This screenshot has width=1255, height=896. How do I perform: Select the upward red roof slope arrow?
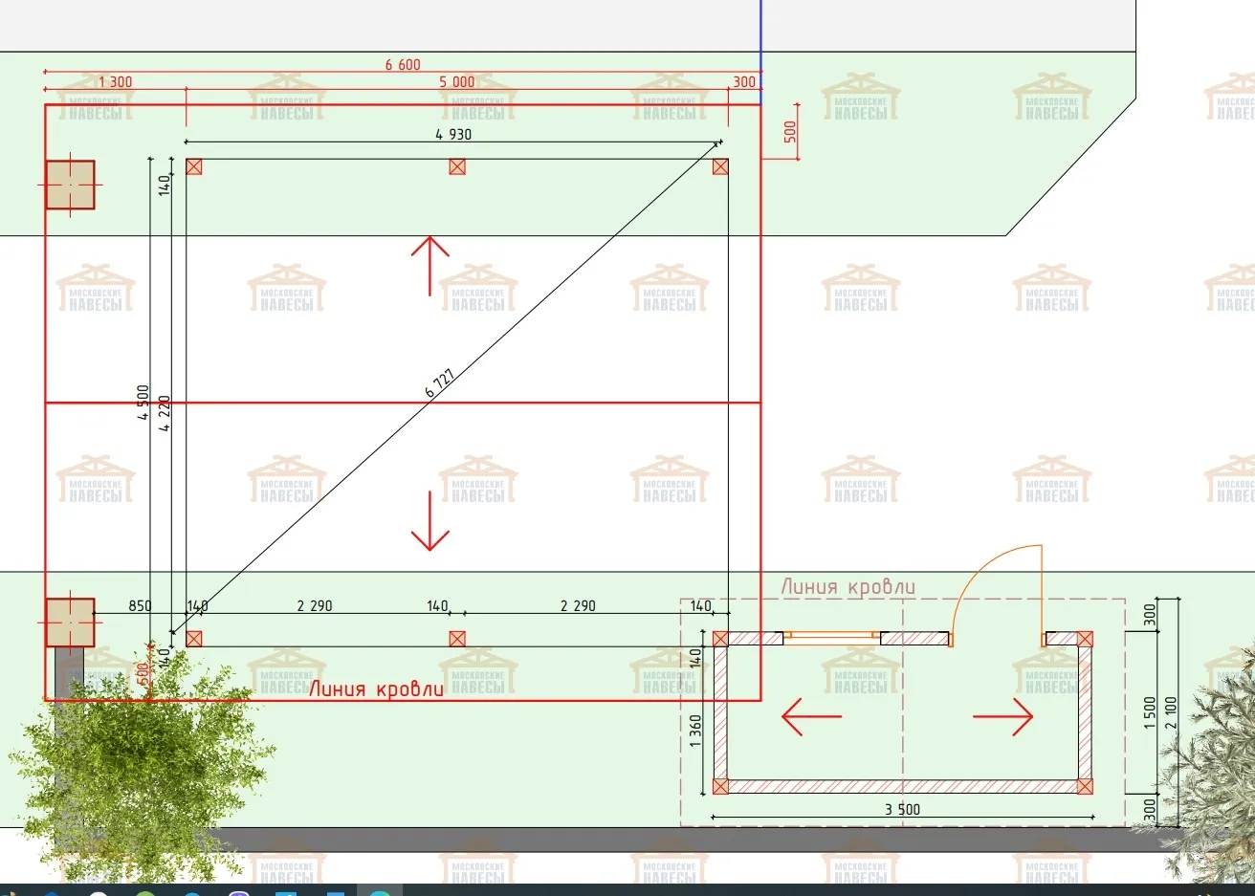click(x=430, y=265)
